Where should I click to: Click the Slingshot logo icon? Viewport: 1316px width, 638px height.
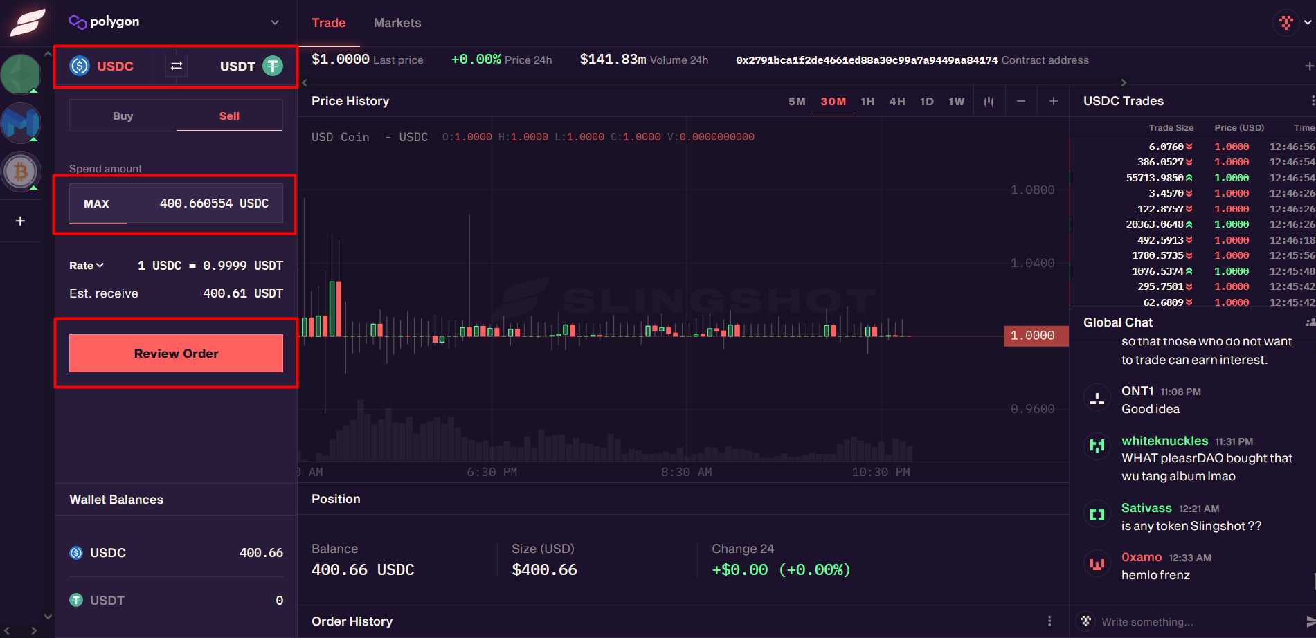tap(27, 22)
